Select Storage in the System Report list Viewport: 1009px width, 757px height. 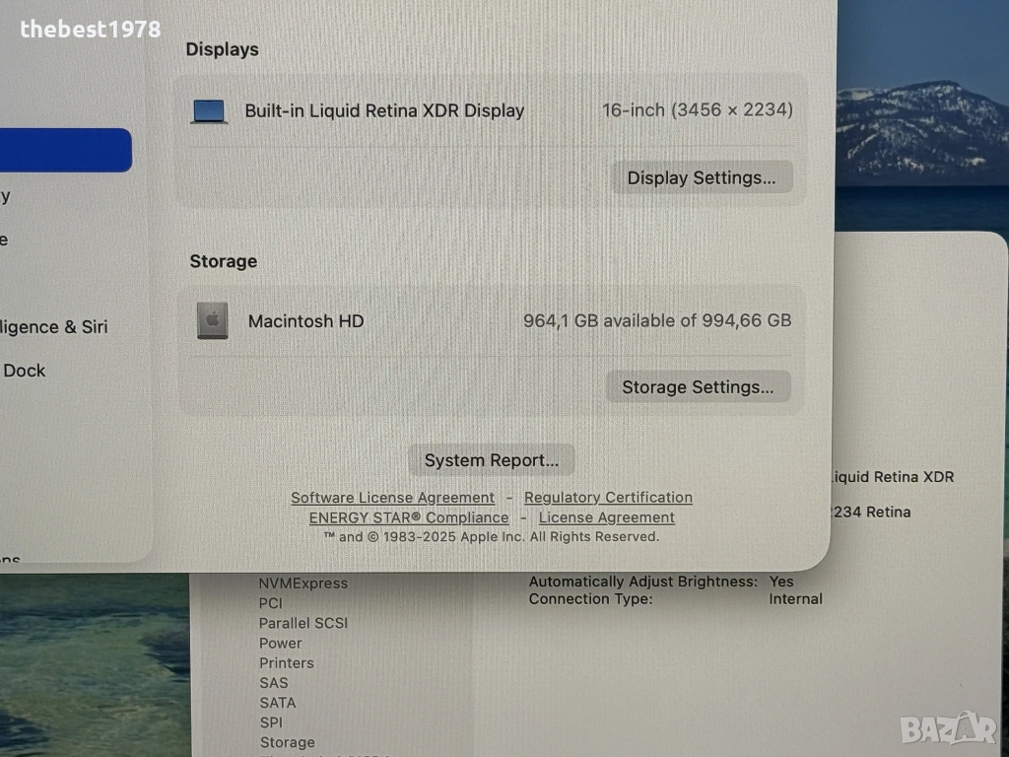(287, 742)
